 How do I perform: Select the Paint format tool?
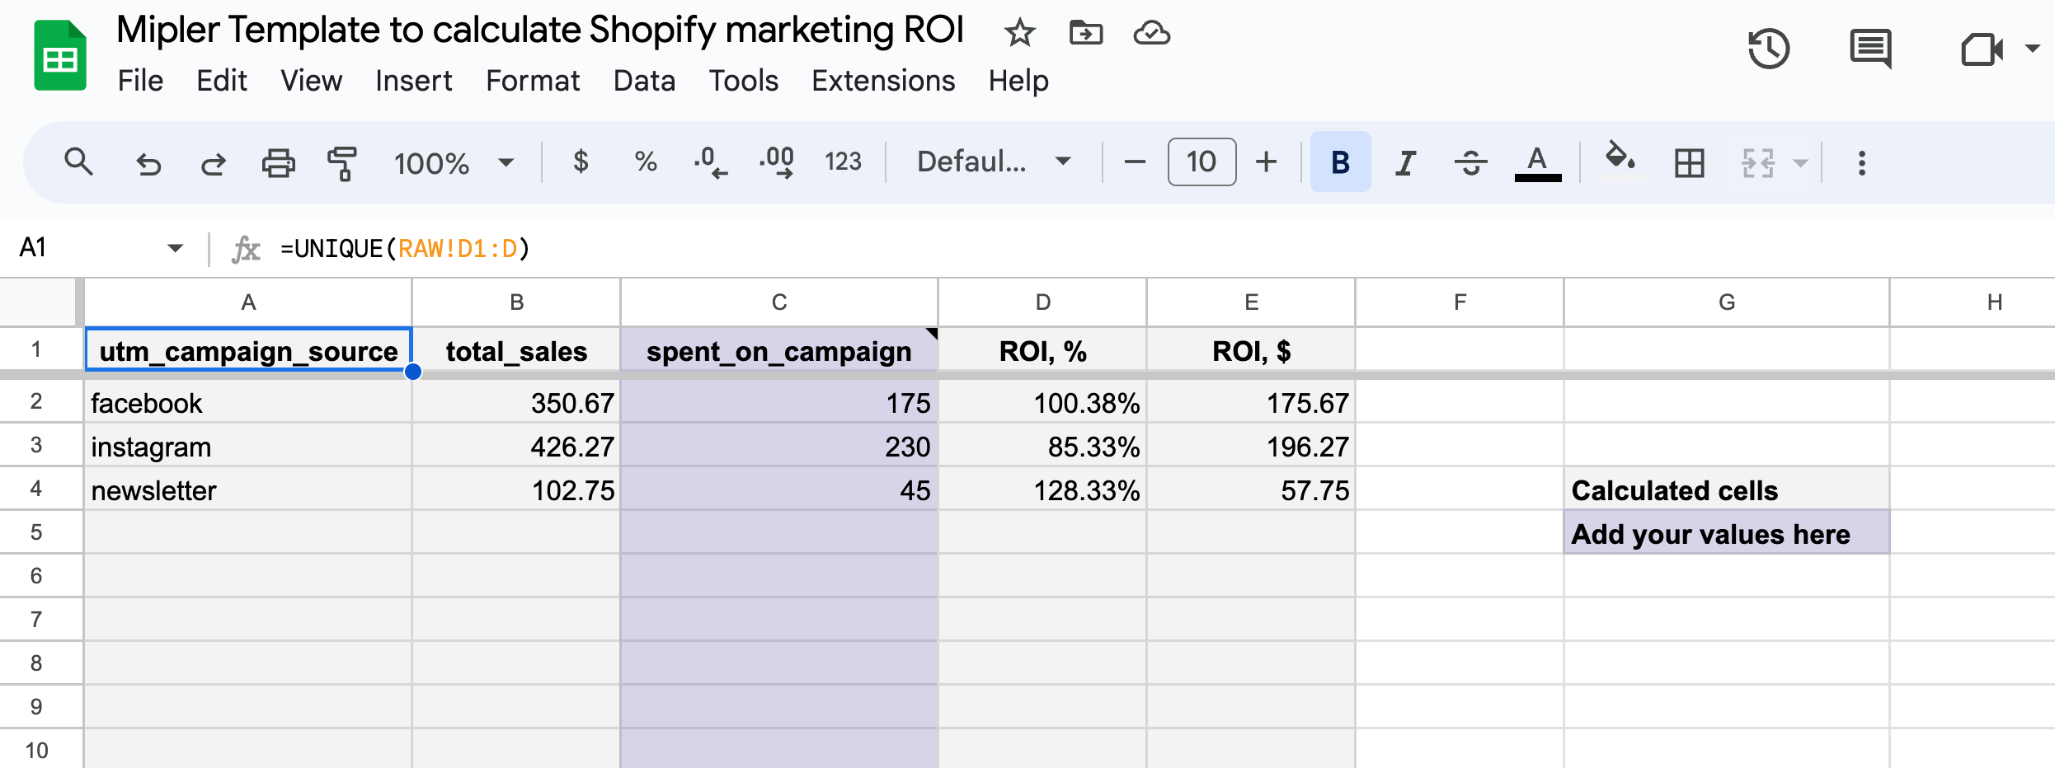point(342,162)
